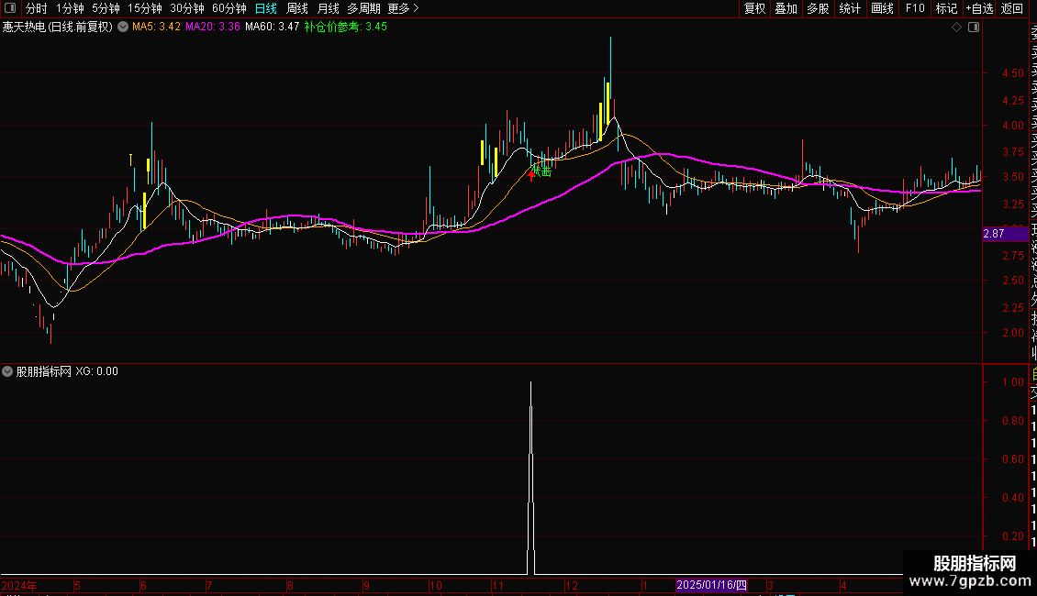
Task: Switch to 周线 weekly chart
Action: (x=297, y=8)
